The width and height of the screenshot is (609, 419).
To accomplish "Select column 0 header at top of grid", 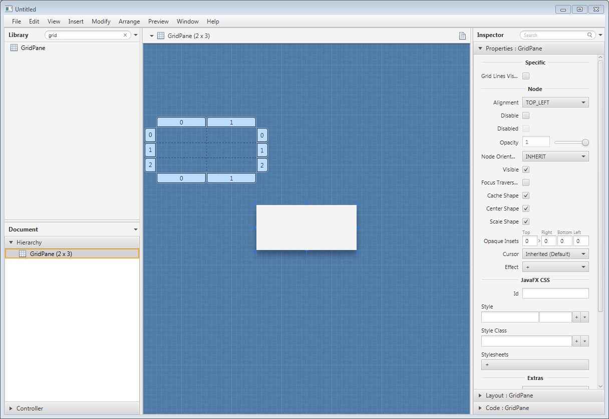I will coord(181,122).
